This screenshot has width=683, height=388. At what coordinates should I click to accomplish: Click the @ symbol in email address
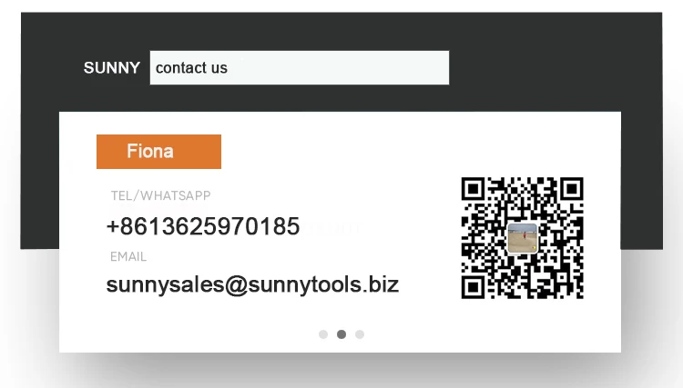237,285
